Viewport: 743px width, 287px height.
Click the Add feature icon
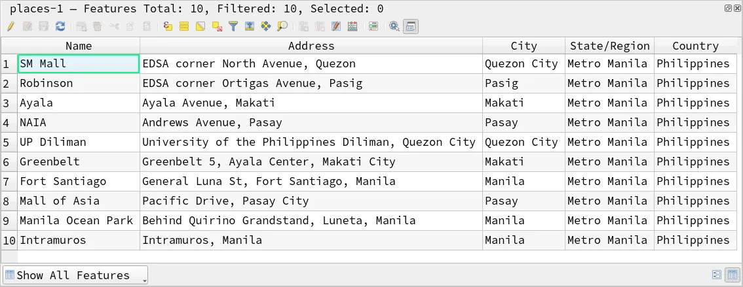click(x=81, y=27)
